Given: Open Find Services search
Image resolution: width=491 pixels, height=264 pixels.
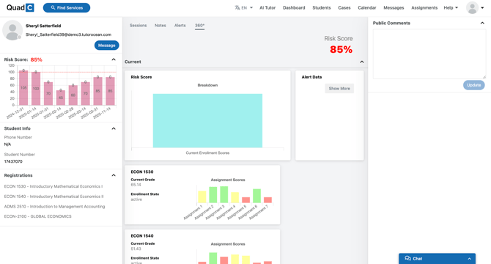Looking at the screenshot, I should (67, 7).
